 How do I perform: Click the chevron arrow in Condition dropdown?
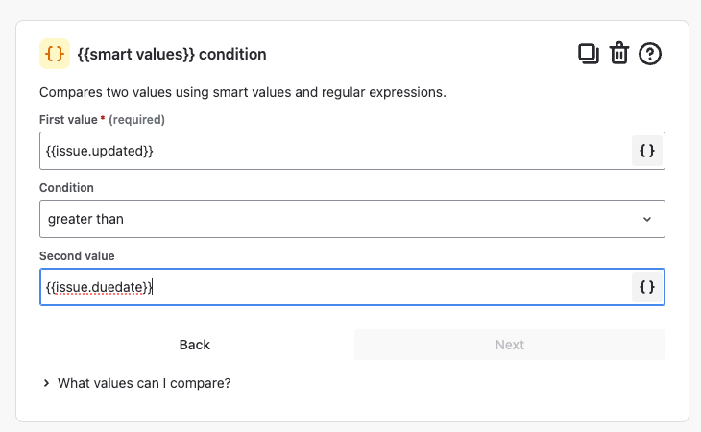(647, 219)
